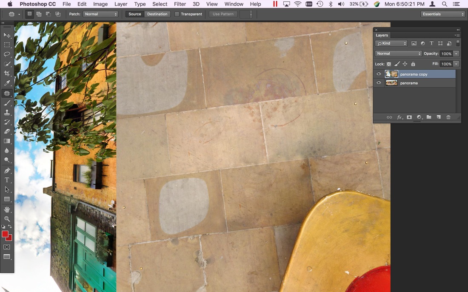Toggle the pixel layers filter
Screen dimensions: 468x292
point(414,43)
